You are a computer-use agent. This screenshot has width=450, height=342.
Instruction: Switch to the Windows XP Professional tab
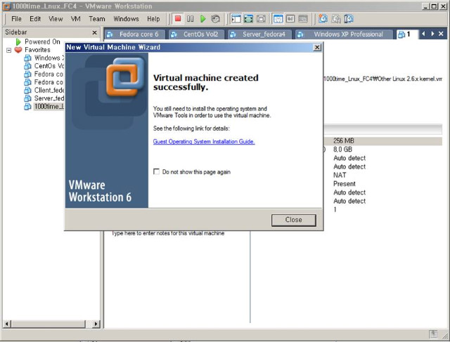[x=344, y=34]
